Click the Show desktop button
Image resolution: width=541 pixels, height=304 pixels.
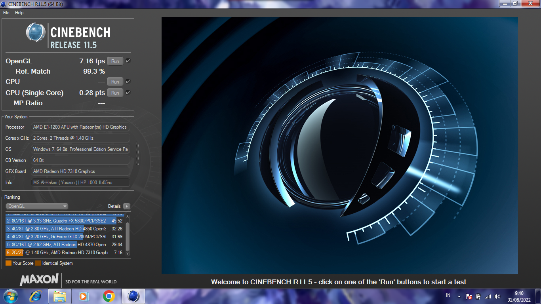pos(538,296)
